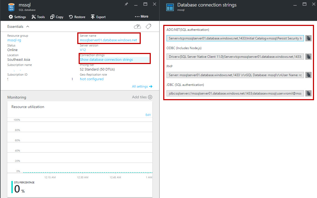Click the ADO.NET(SQL authentication) label
The width and height of the screenshot is (317, 198).
coord(188,30)
